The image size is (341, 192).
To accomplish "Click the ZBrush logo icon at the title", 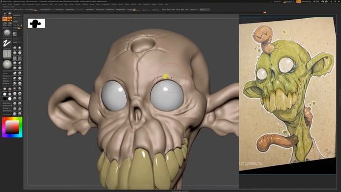I will coord(2,1).
